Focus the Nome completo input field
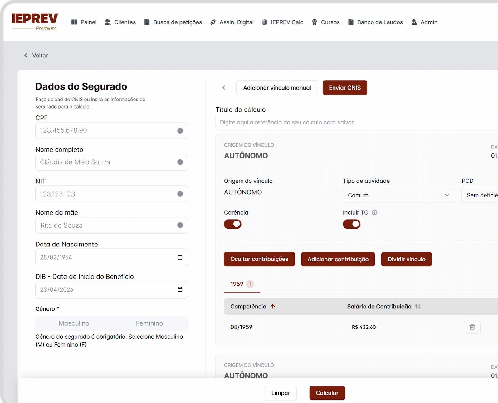The height and width of the screenshot is (403, 498). coord(112,162)
